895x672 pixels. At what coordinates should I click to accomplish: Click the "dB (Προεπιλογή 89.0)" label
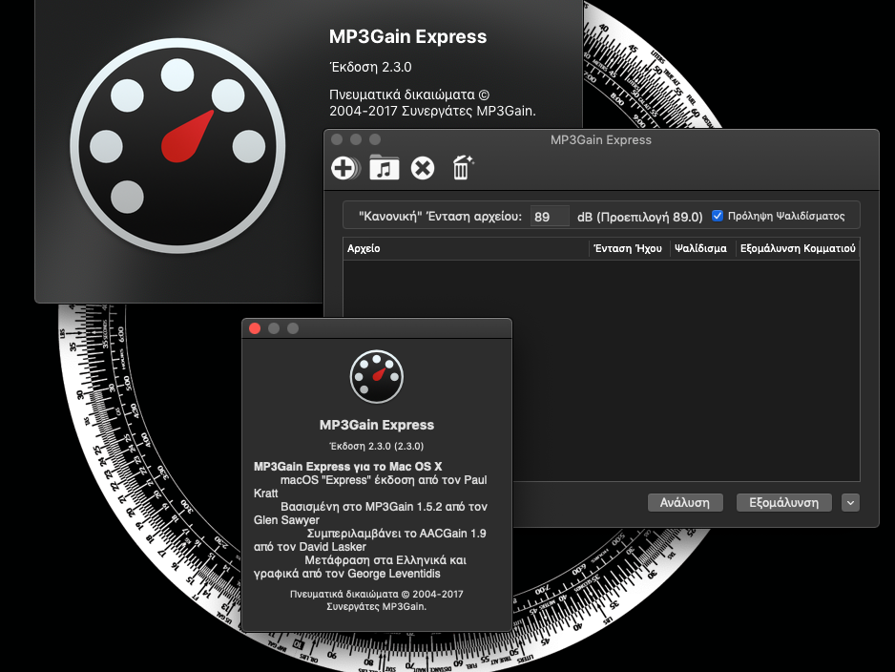640,217
